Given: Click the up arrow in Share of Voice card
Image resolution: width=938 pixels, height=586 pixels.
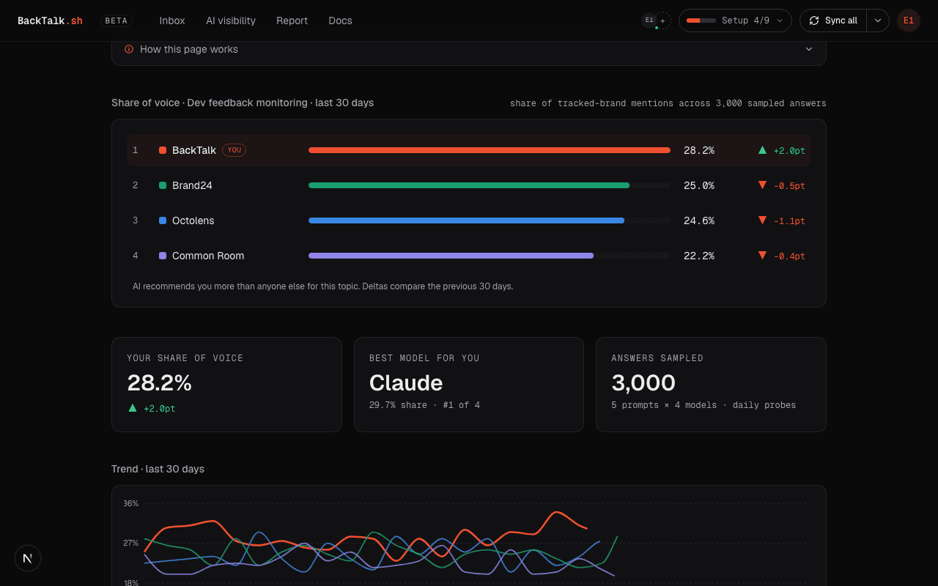Looking at the screenshot, I should click(133, 408).
